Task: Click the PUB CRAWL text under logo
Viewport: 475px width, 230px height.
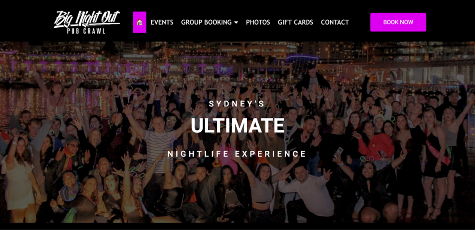Action: click(86, 31)
